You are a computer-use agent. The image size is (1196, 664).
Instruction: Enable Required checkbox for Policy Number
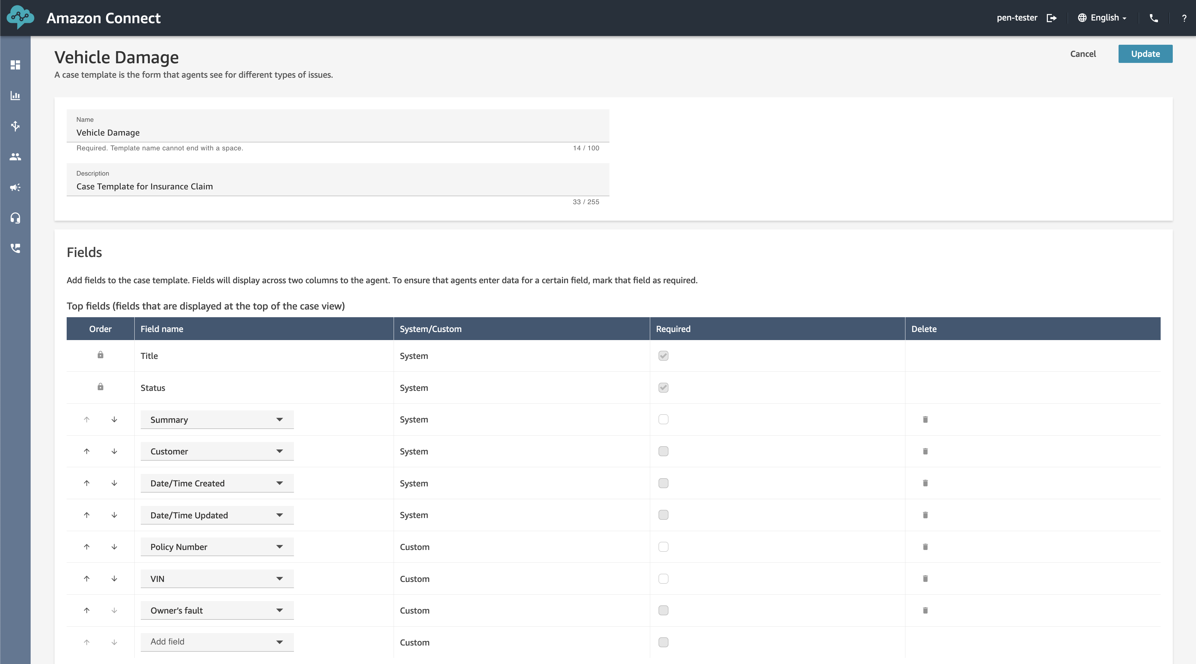coord(663,546)
